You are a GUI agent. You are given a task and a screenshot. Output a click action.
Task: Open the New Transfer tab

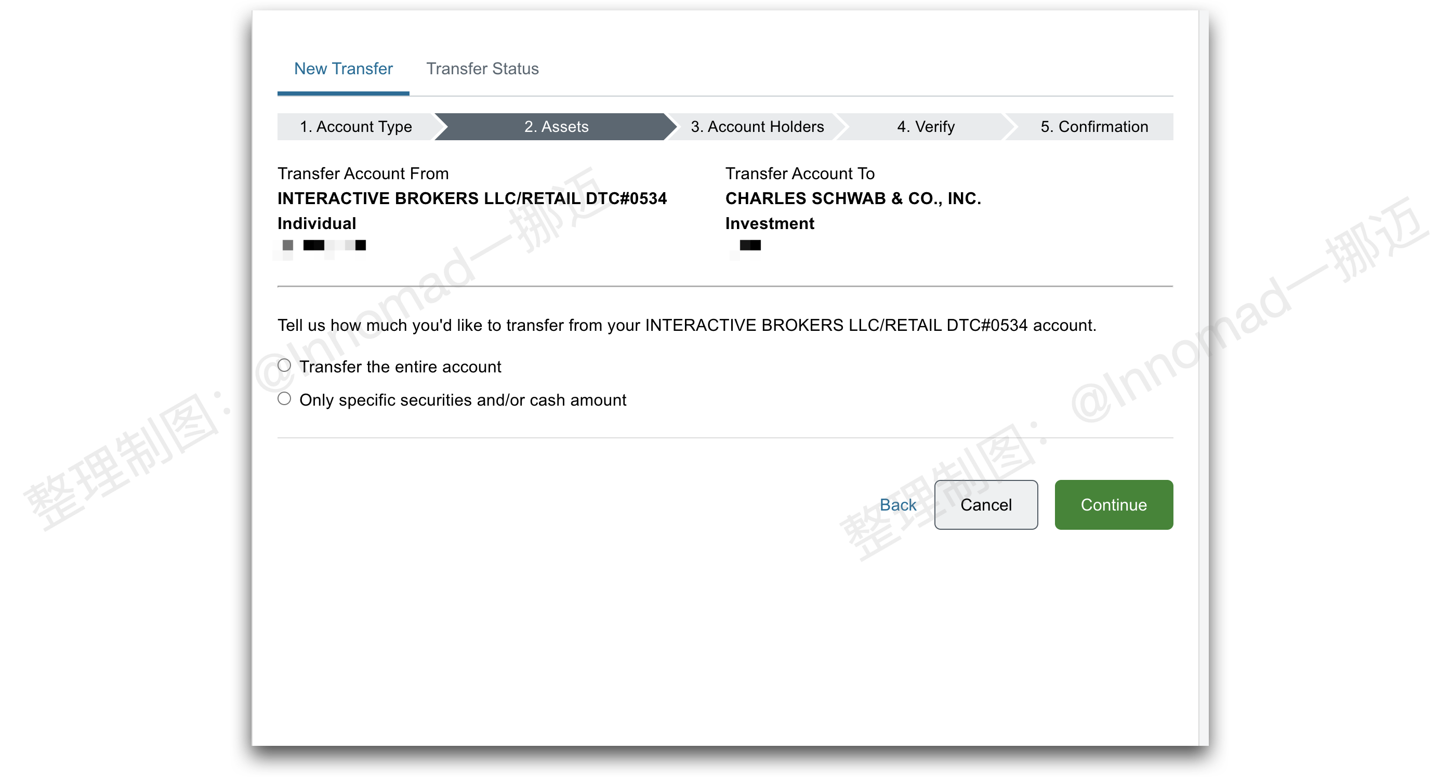(344, 69)
